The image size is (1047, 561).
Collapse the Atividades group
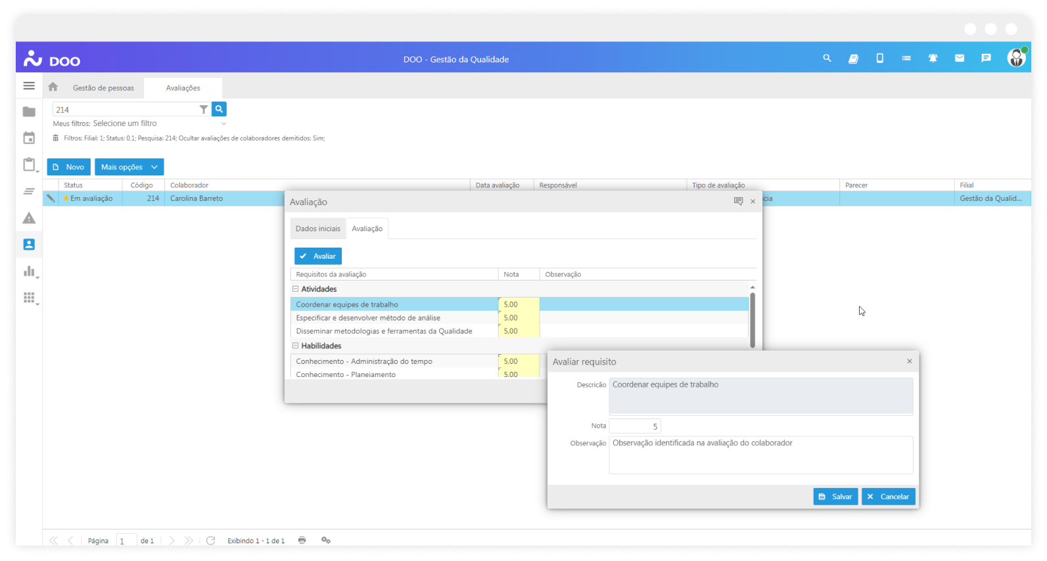pyautogui.click(x=295, y=289)
